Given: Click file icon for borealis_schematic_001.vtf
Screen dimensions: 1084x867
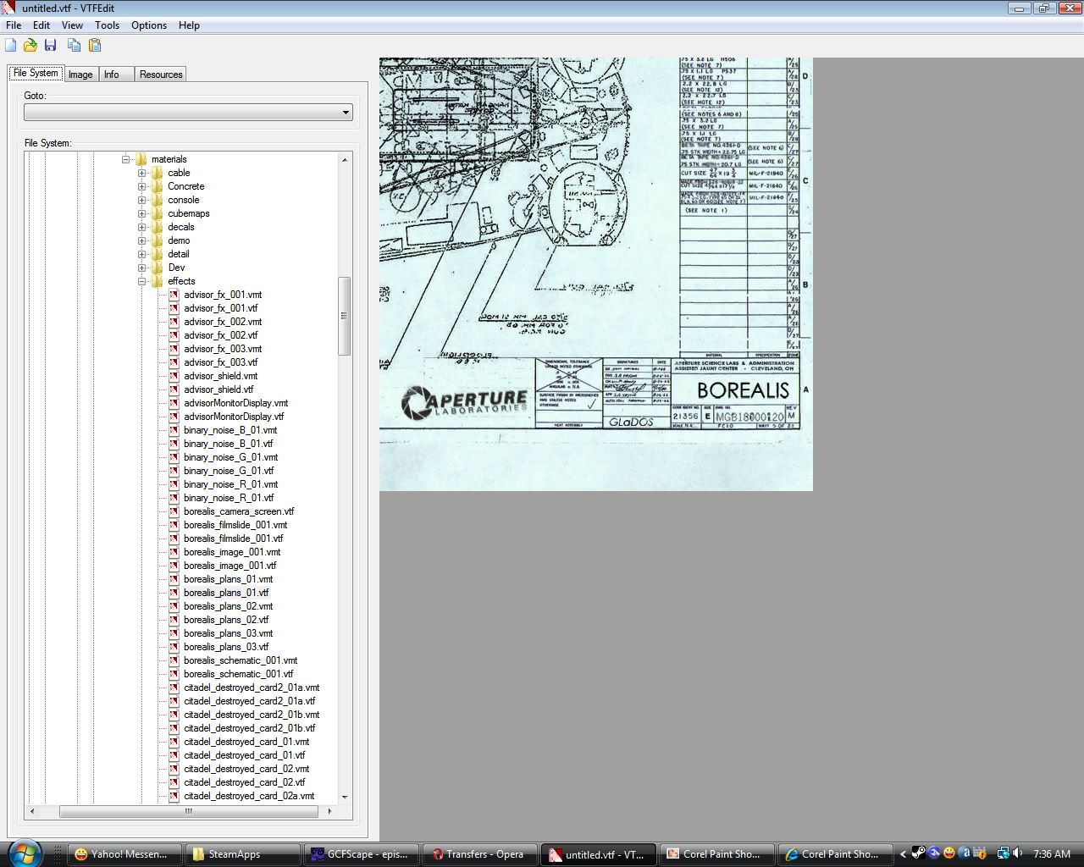Looking at the screenshot, I should (174, 674).
